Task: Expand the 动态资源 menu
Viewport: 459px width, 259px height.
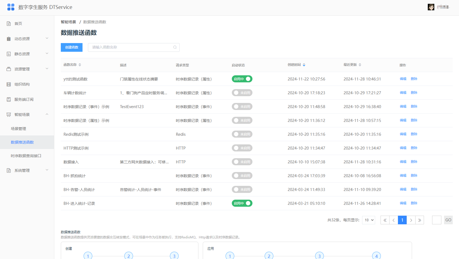Action: [x=27, y=39]
